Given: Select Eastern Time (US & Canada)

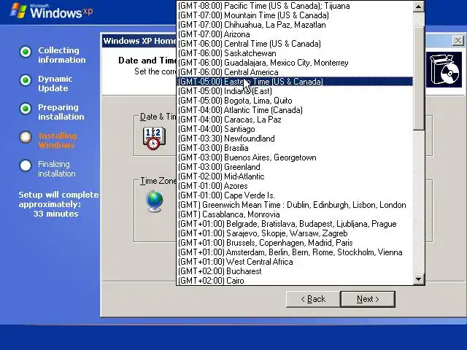Looking at the screenshot, I should [x=295, y=82].
